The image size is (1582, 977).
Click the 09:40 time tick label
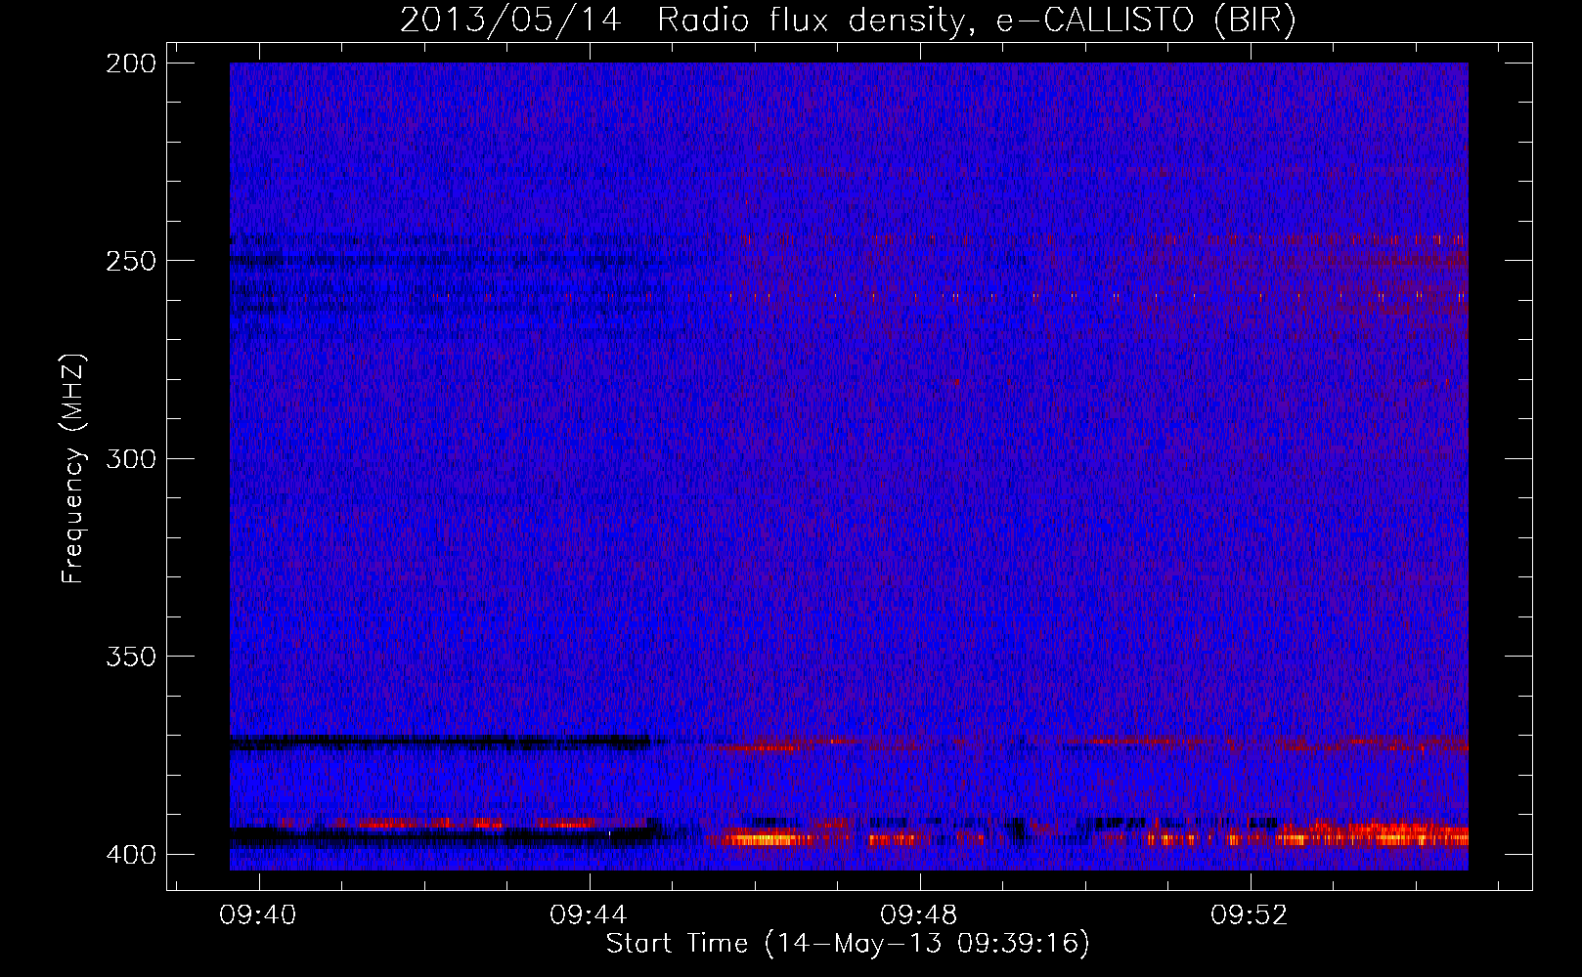click(258, 915)
